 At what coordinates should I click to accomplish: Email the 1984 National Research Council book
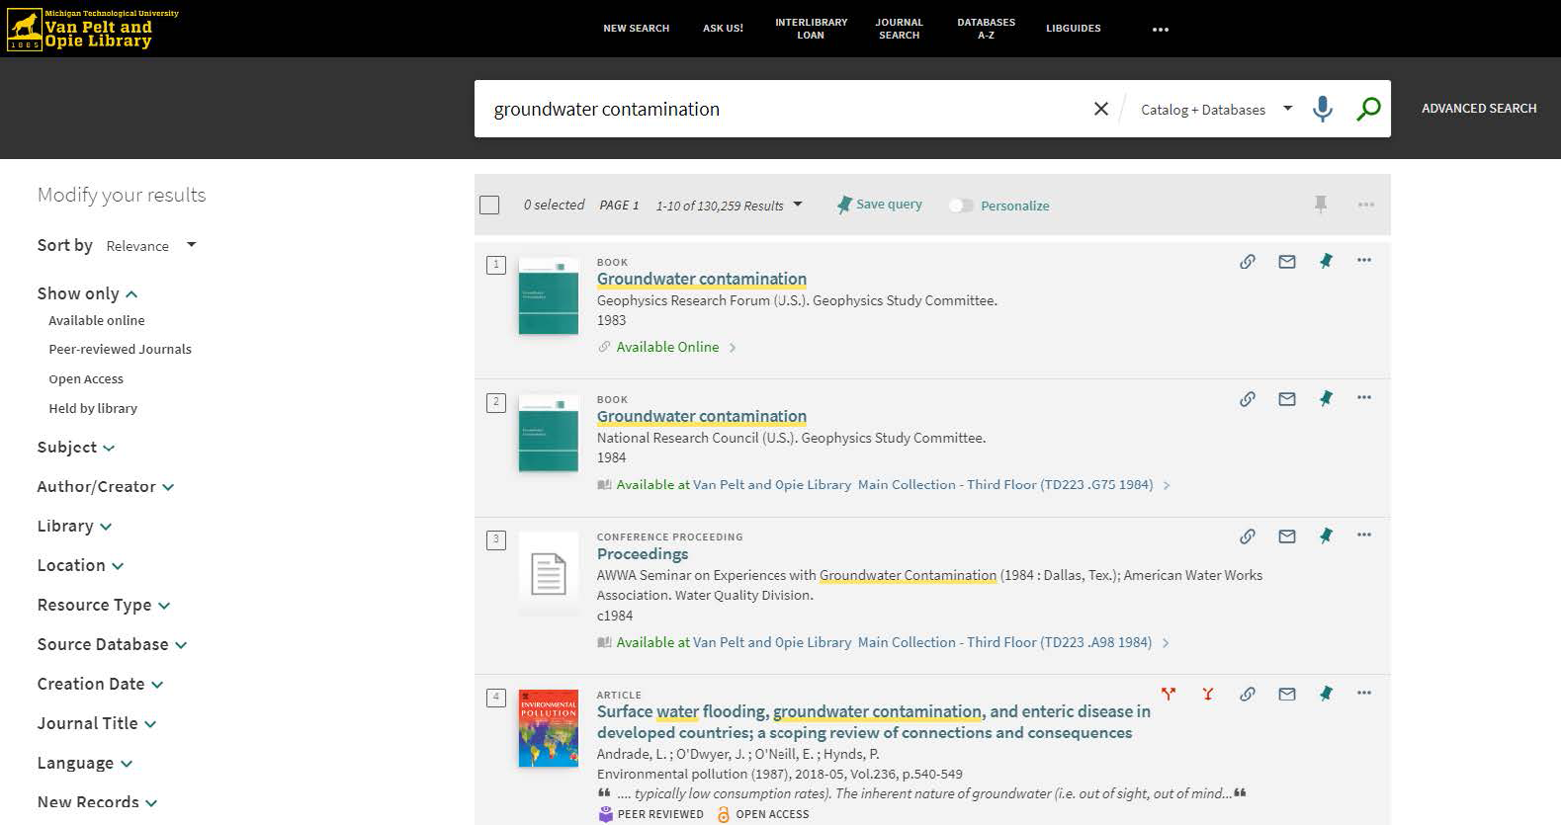coord(1287,398)
